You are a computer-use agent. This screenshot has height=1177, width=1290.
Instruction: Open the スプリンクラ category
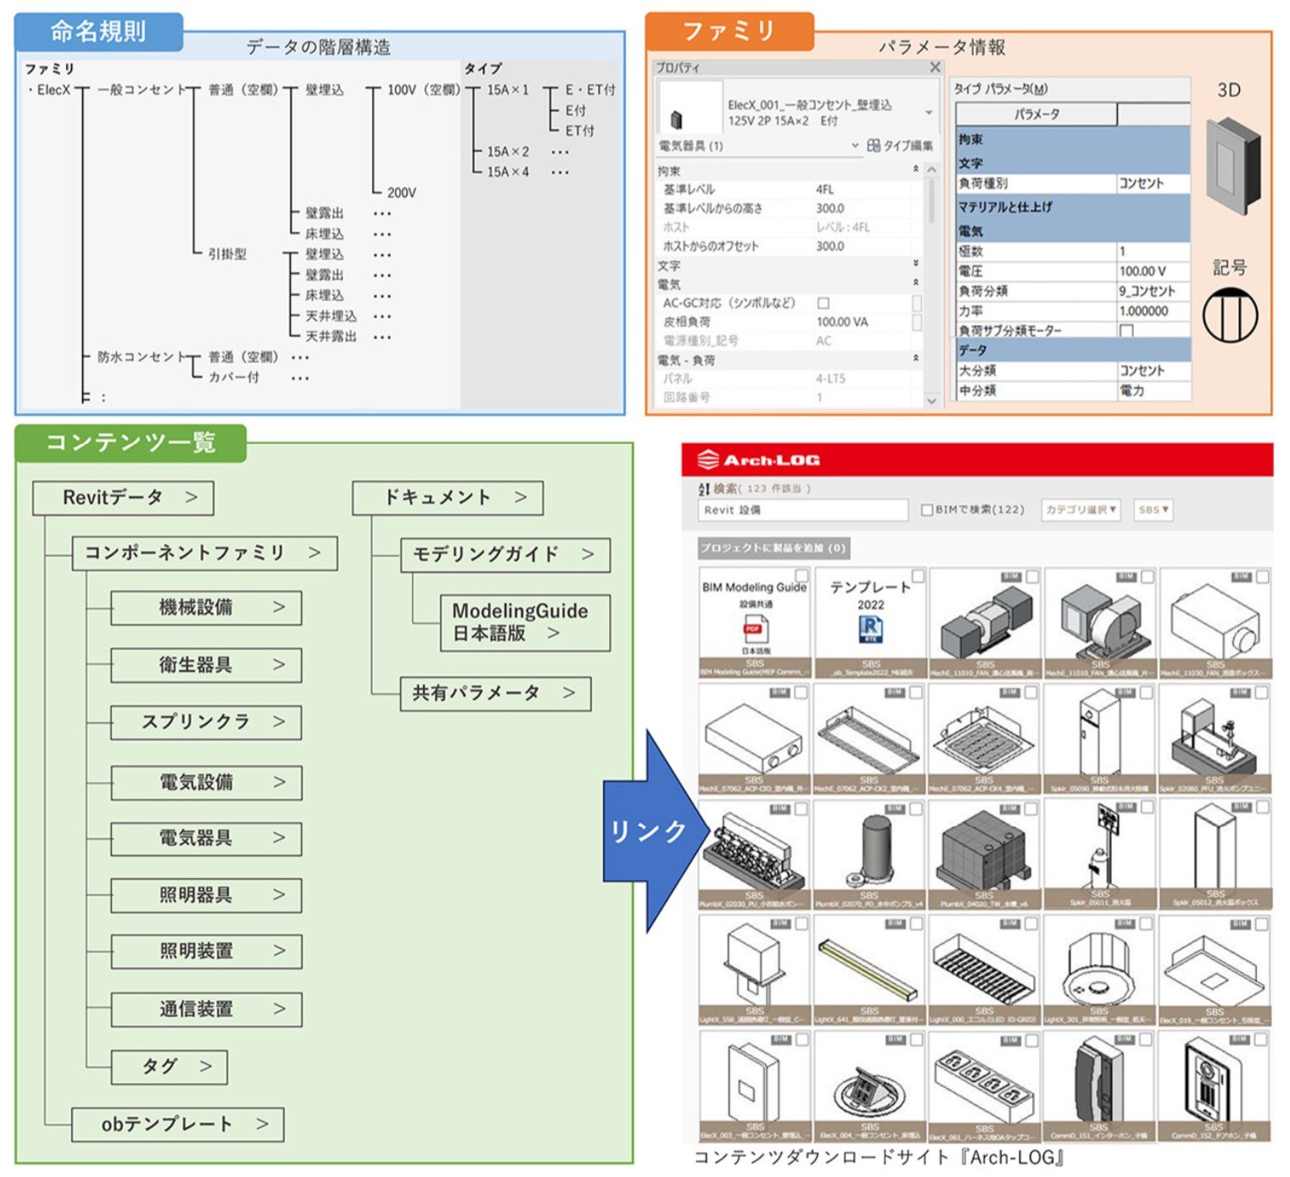(206, 722)
